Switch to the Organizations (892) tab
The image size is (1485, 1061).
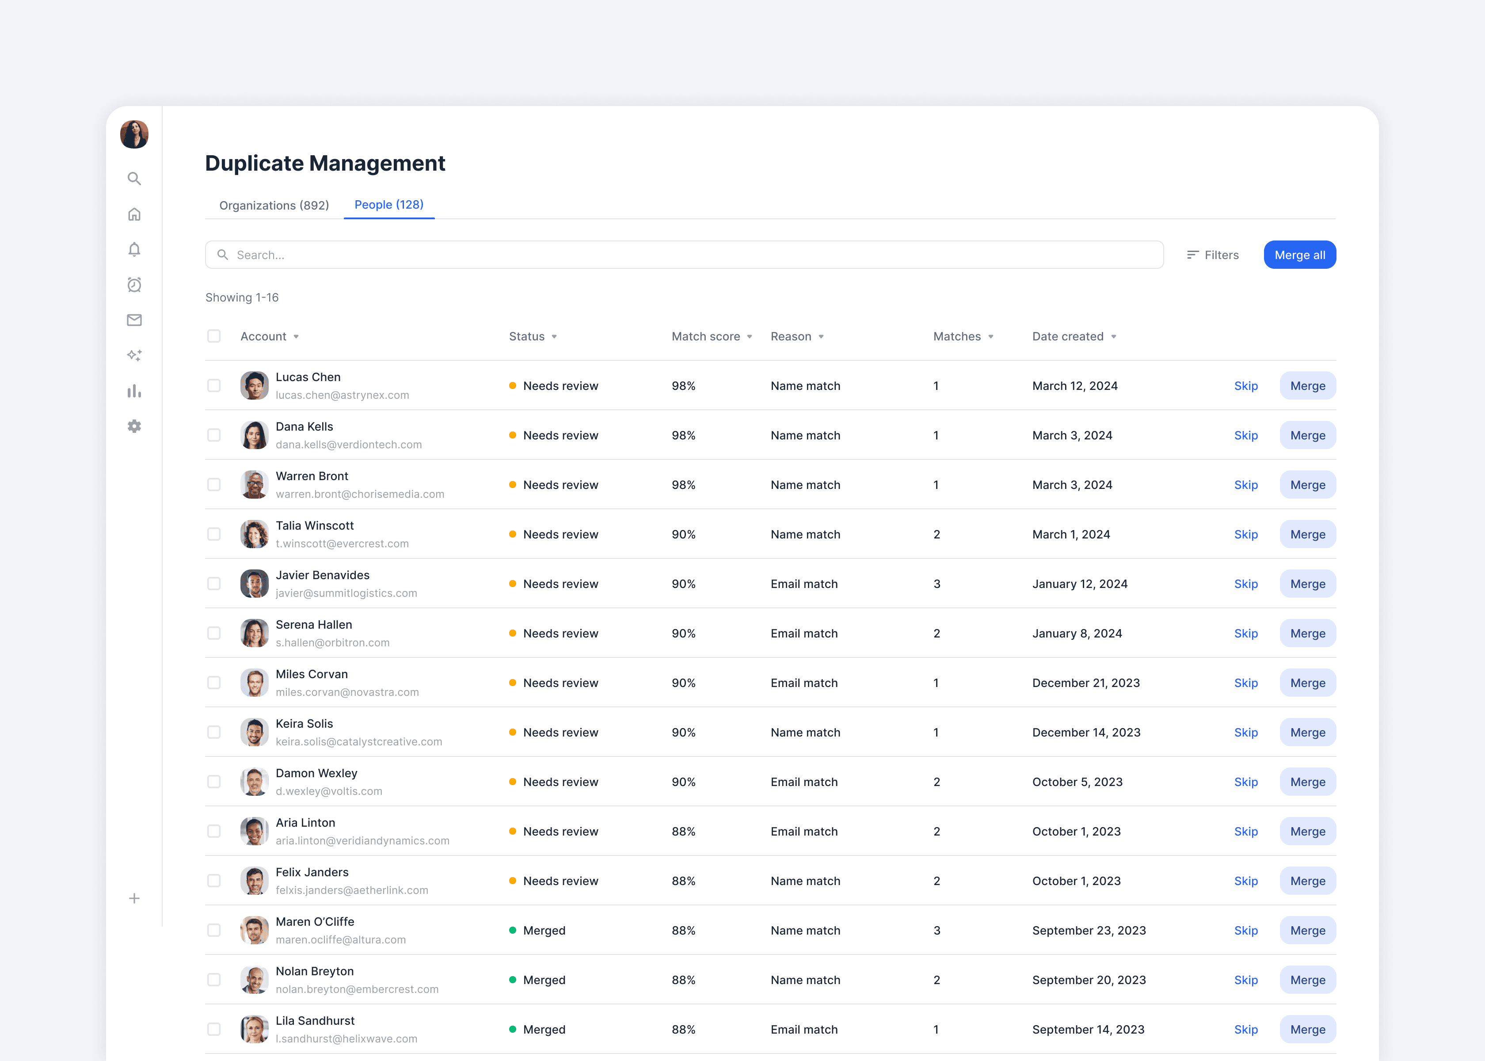pyautogui.click(x=274, y=205)
